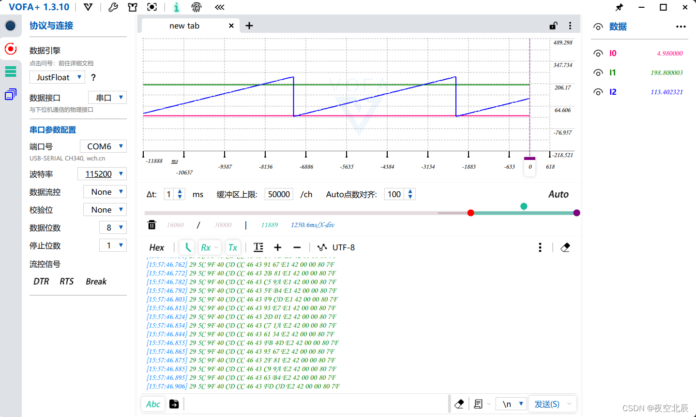Click the green info icon in the title bar

point(176,7)
